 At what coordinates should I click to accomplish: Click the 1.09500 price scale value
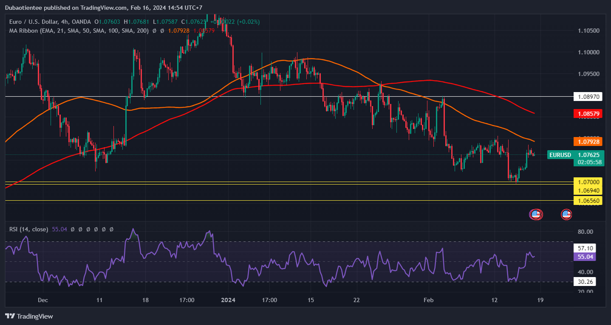pyautogui.click(x=588, y=74)
